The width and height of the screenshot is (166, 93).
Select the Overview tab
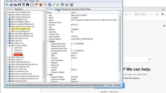click(x=50, y=9)
